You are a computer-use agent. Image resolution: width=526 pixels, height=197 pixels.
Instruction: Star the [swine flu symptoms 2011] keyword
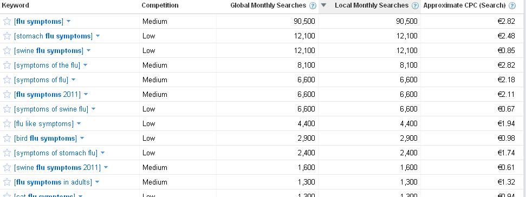click(x=7, y=168)
